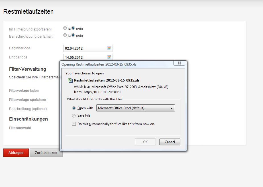Click the Excel file icon in dialog
The width and height of the screenshot is (263, 187).
coord(70,80)
